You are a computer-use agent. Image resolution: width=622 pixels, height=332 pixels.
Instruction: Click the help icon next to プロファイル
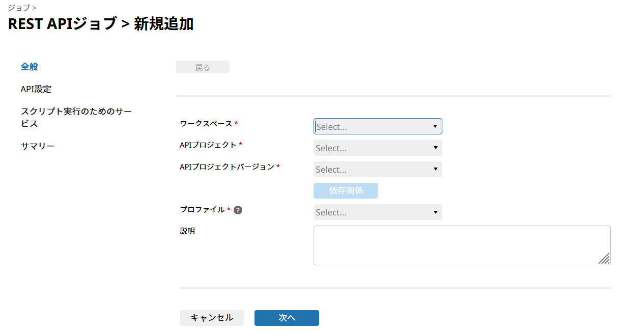coord(239,210)
